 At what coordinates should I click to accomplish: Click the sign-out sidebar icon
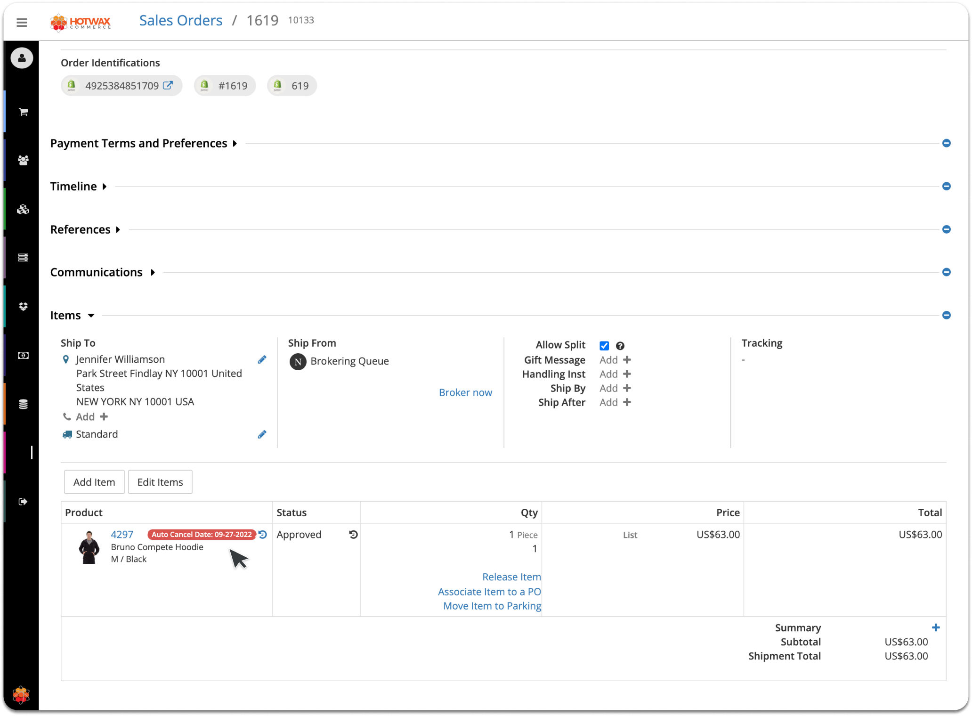click(23, 501)
